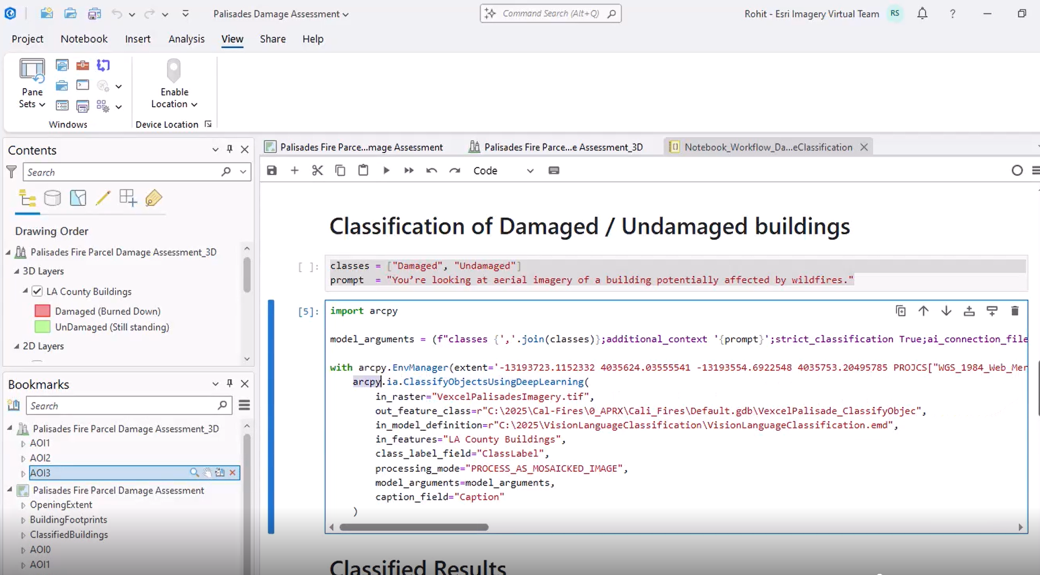The image size is (1040, 575).
Task: Select the Cut cell tool in notebook toolbar
Action: 317,170
